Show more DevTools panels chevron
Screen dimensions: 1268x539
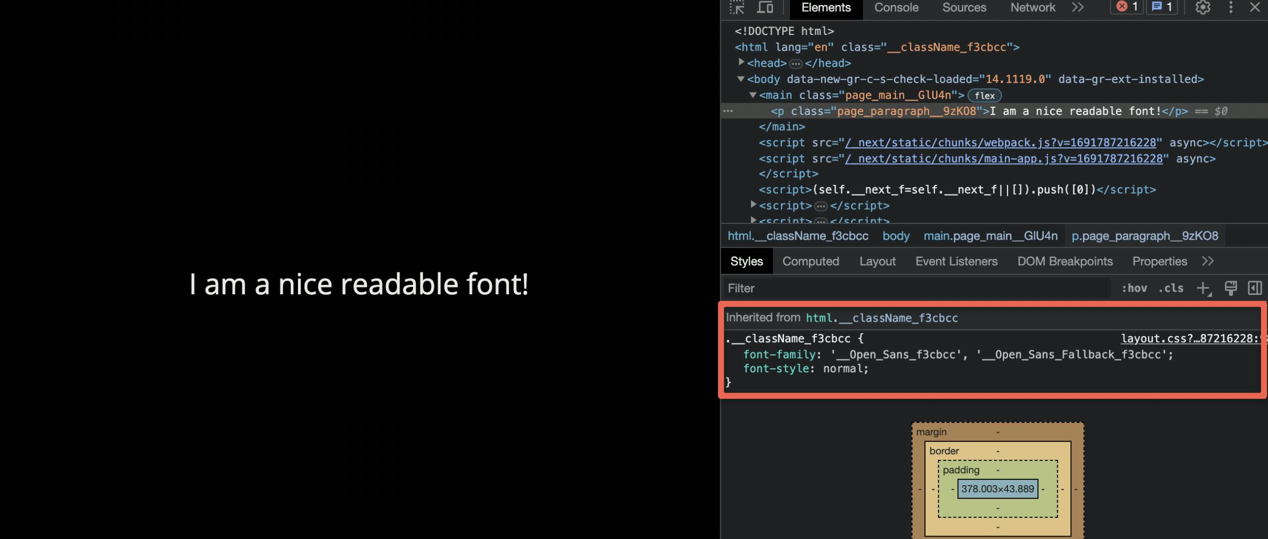click(1077, 7)
